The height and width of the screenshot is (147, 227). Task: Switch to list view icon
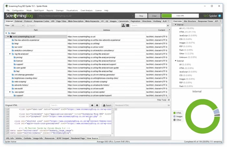[x=128, y=25]
